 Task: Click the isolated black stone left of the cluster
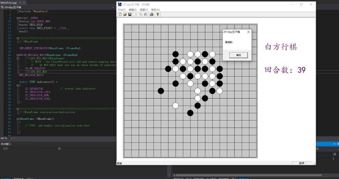click(x=161, y=91)
